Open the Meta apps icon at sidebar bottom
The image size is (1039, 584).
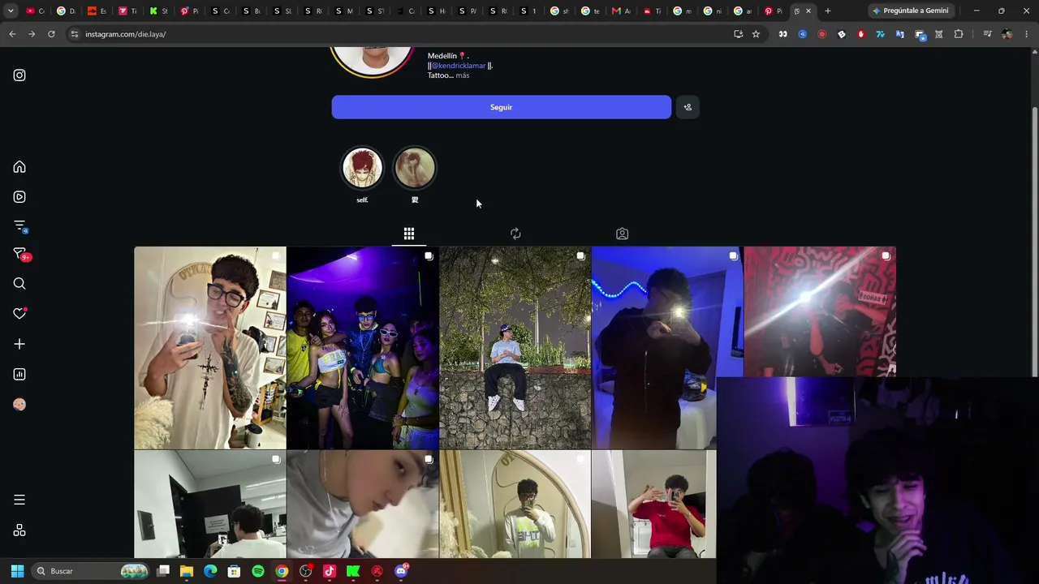(19, 530)
